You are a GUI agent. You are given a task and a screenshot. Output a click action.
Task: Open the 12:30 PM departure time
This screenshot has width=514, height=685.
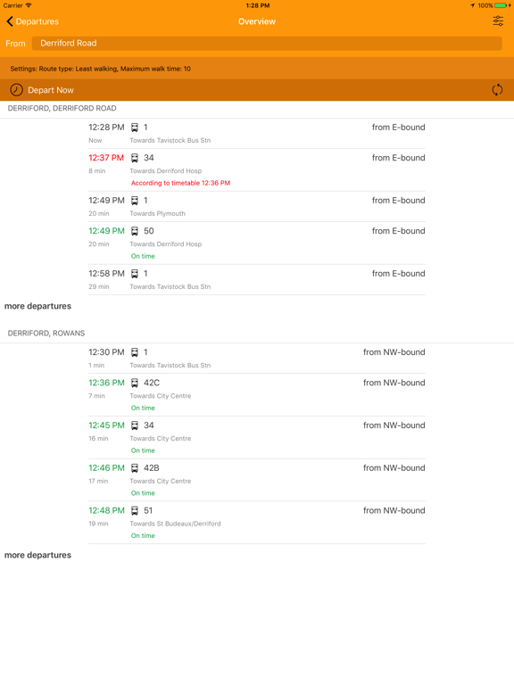(x=106, y=352)
